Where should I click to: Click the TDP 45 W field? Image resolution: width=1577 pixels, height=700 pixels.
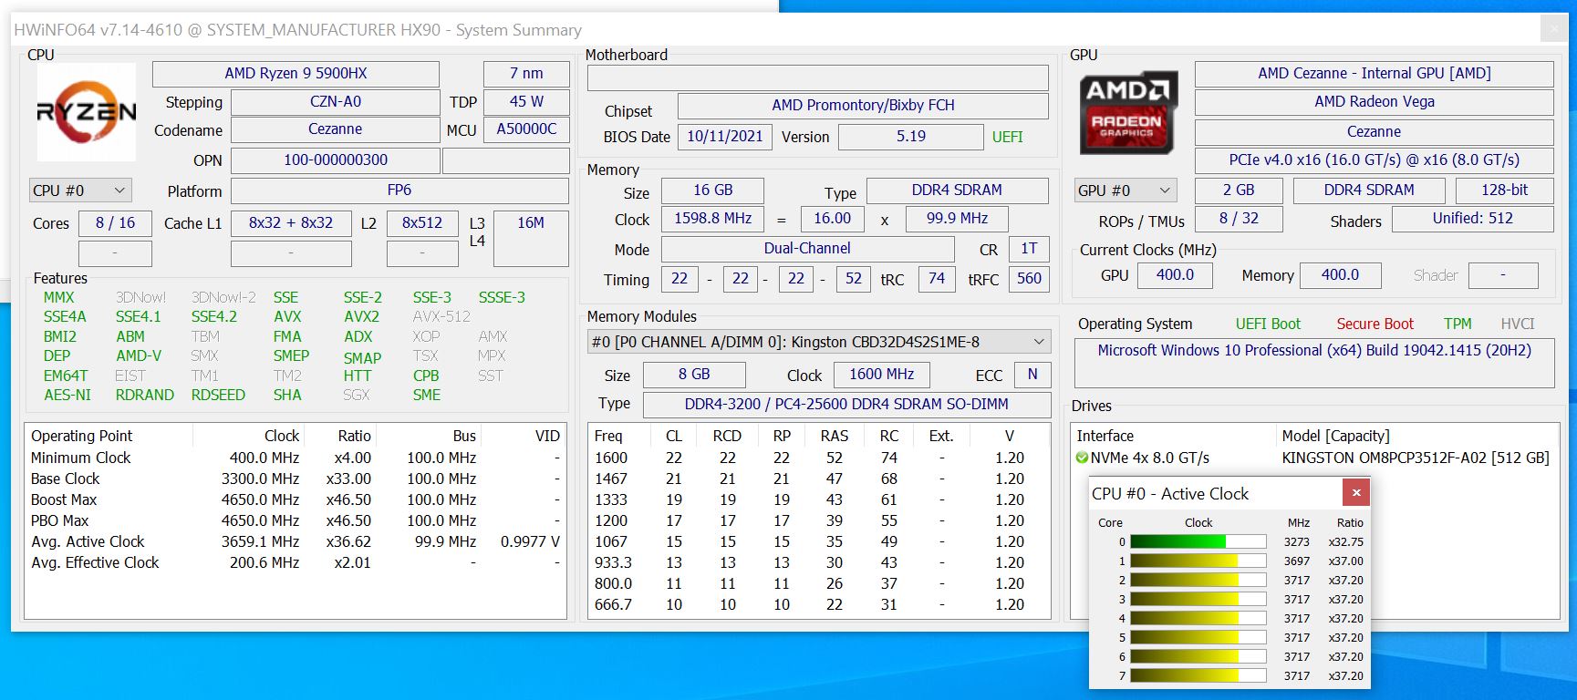click(x=526, y=102)
